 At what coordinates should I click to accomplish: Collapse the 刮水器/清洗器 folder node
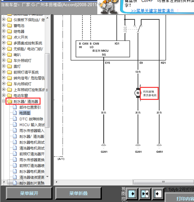point(4,101)
